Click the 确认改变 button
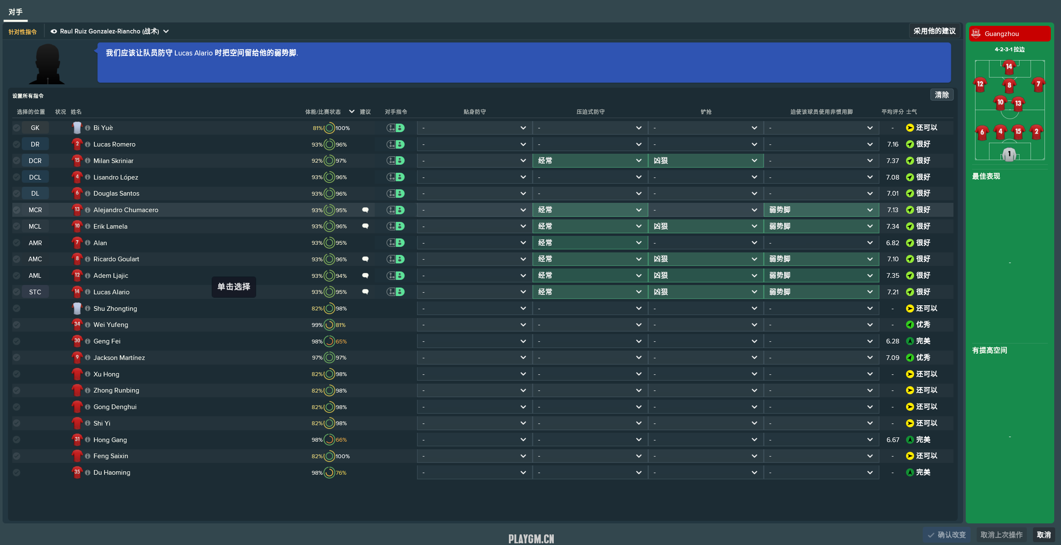Viewport: 1061px width, 545px height. (x=948, y=535)
